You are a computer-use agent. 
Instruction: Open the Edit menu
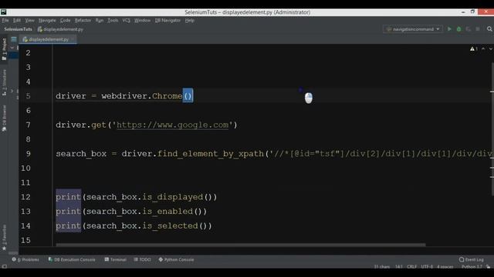click(x=17, y=21)
